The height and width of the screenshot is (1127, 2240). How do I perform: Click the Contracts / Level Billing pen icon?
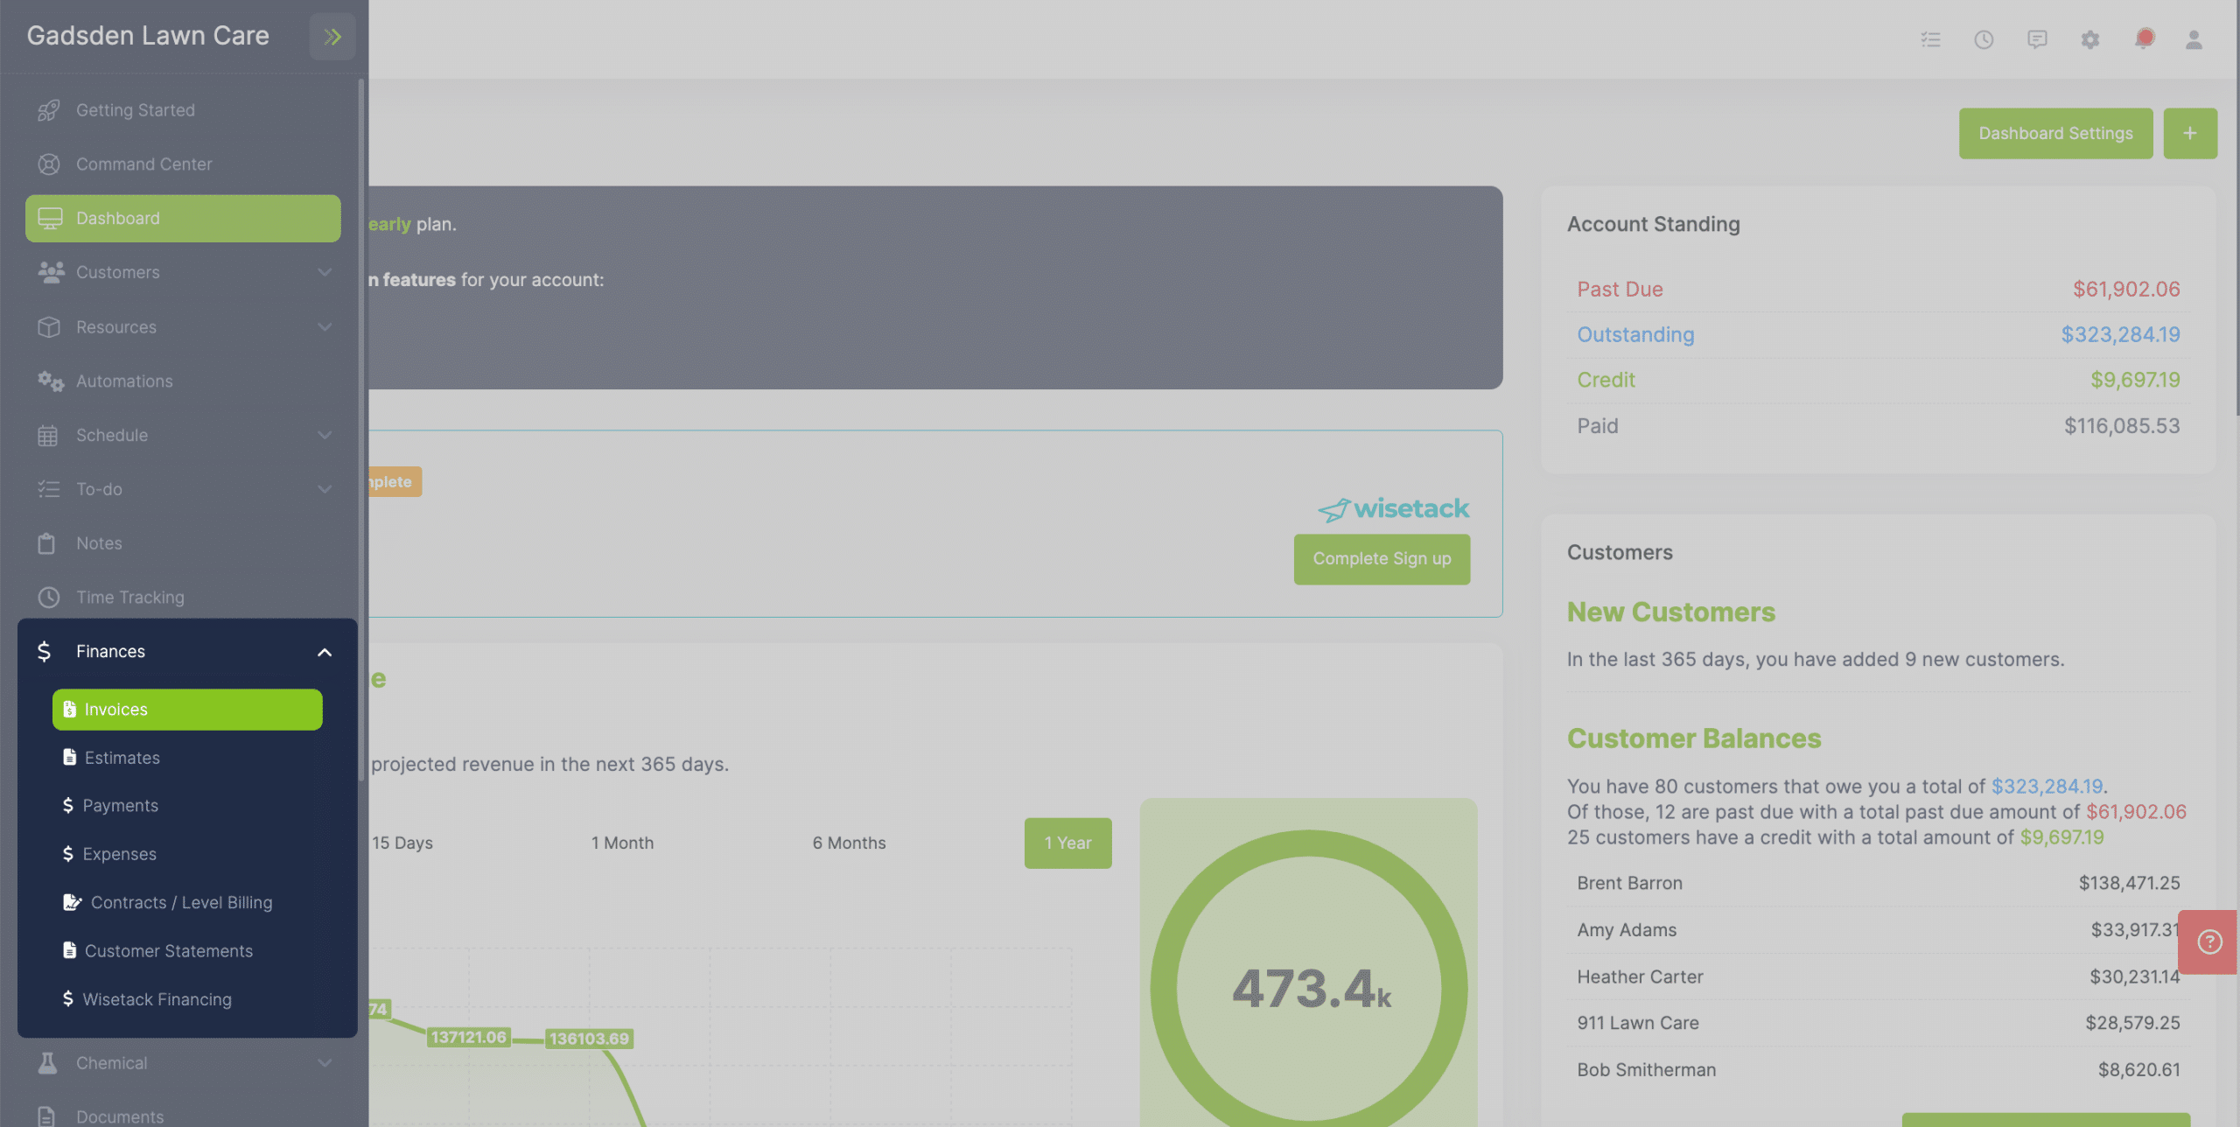(73, 902)
